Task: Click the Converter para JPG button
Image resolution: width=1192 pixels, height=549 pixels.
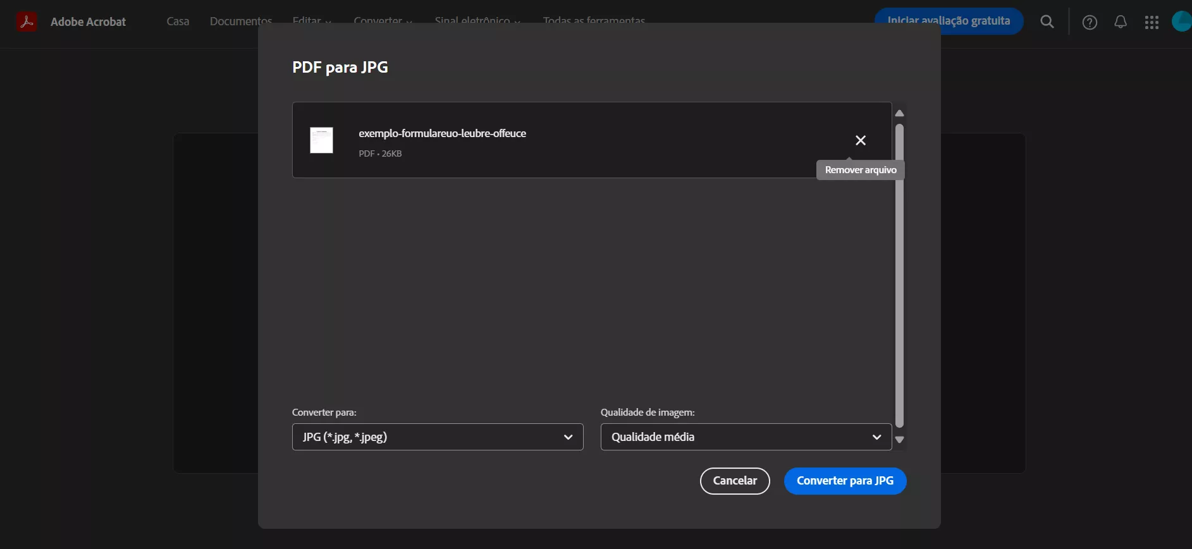Action: pos(845,481)
